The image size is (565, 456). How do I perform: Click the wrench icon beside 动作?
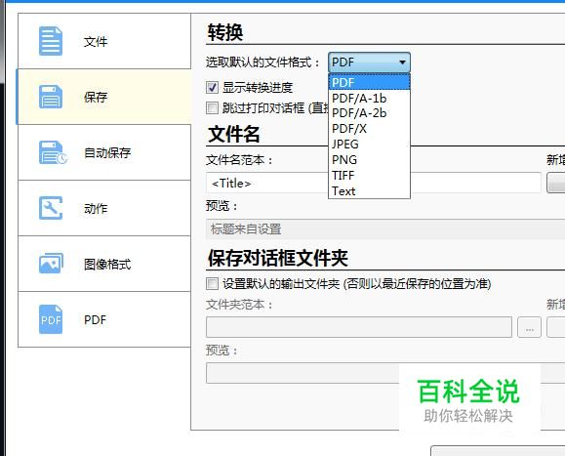tap(51, 208)
